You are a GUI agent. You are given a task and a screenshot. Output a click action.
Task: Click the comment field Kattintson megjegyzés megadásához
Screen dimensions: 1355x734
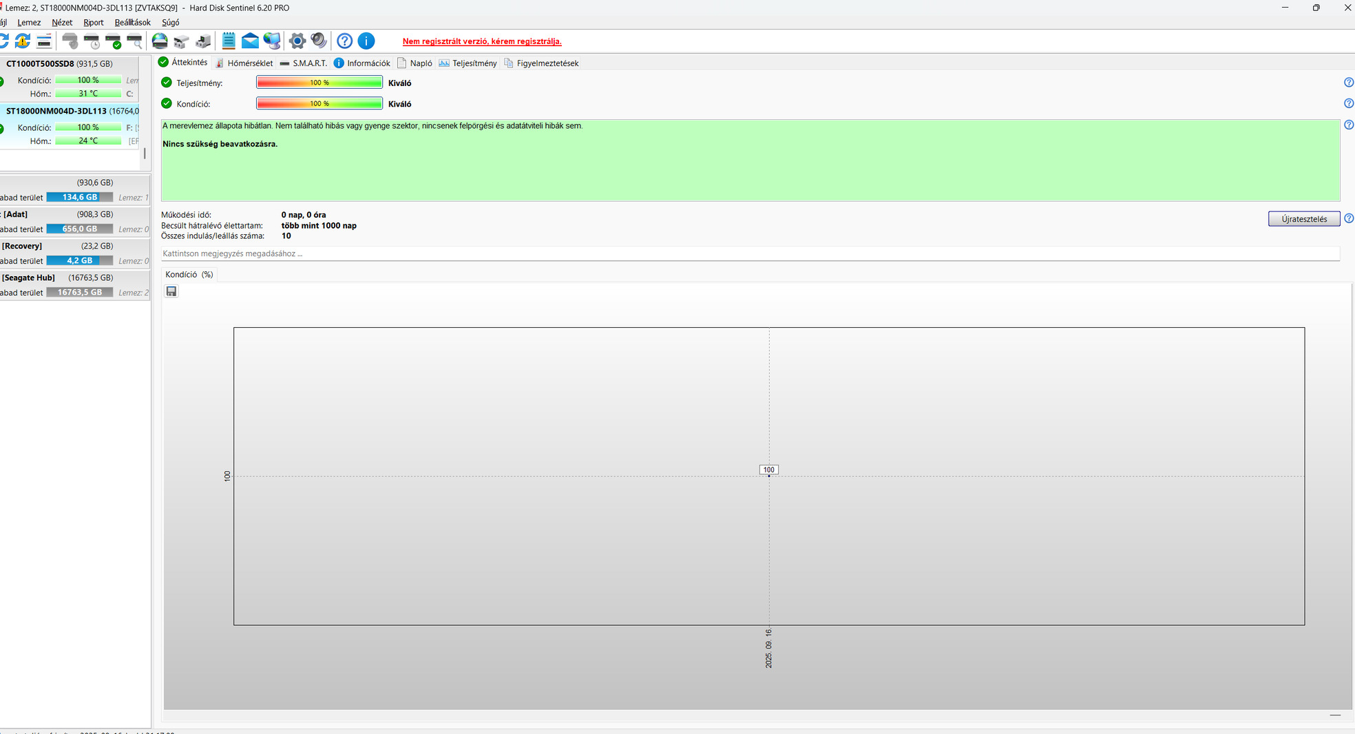pyautogui.click(x=750, y=253)
